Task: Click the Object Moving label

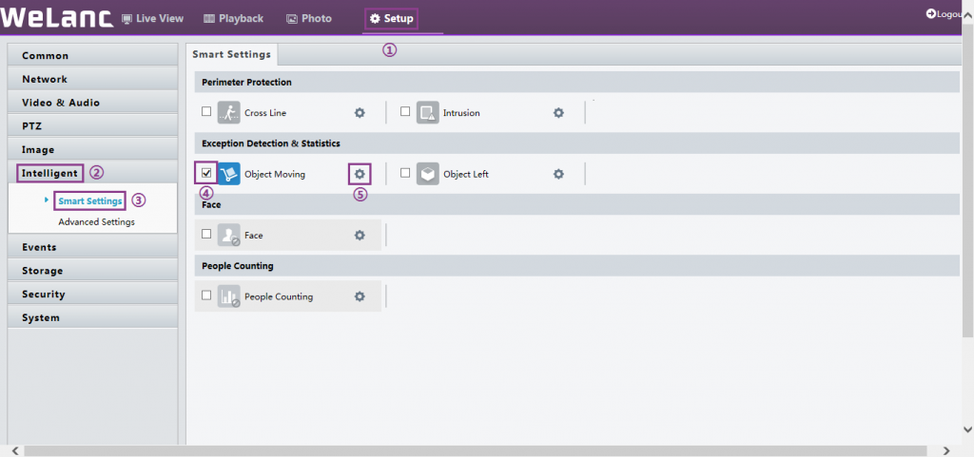Action: point(275,175)
